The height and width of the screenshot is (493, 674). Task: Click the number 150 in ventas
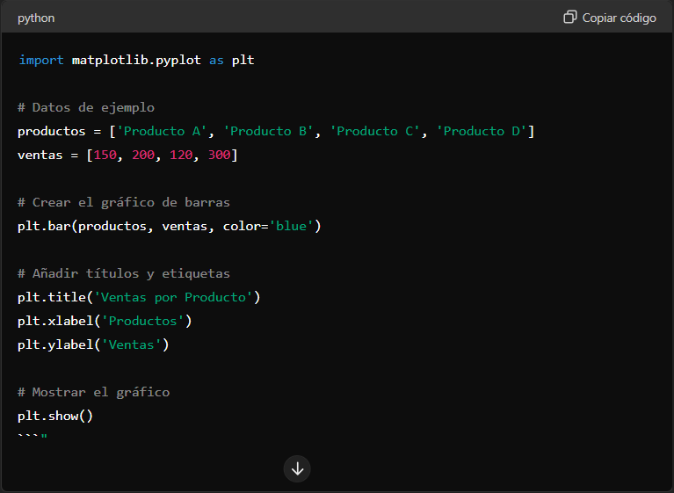pyautogui.click(x=105, y=155)
